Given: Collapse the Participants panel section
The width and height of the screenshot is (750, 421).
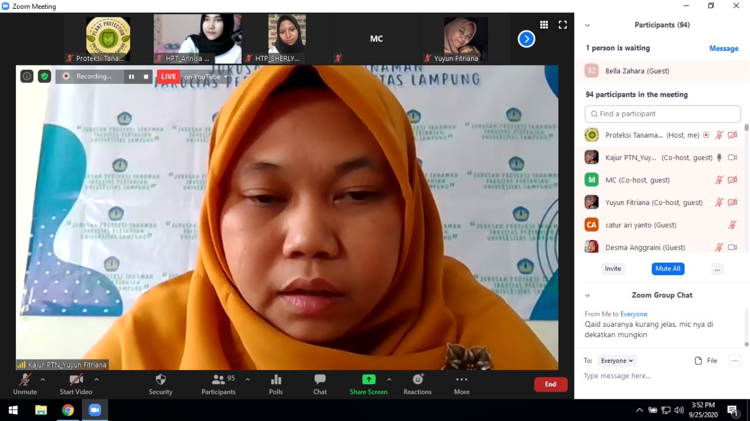Looking at the screenshot, I should click(587, 25).
